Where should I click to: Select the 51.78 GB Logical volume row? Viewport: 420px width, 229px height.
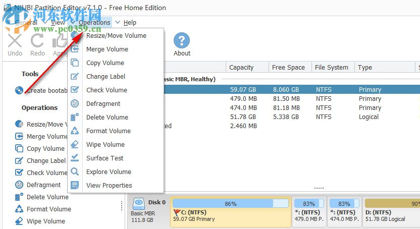[292, 117]
